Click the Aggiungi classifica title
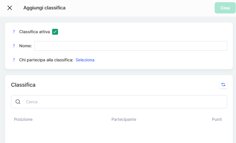The height and width of the screenshot is (143, 236). pyautogui.click(x=44, y=8)
